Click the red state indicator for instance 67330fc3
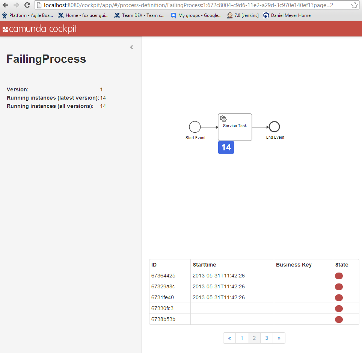Image resolution: width=362 pixels, height=353 pixels. tap(339, 308)
